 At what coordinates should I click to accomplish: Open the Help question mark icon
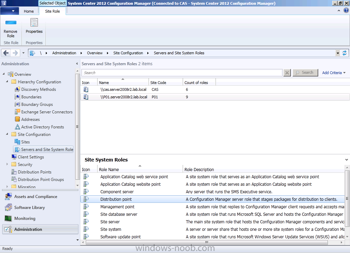[x=346, y=11]
